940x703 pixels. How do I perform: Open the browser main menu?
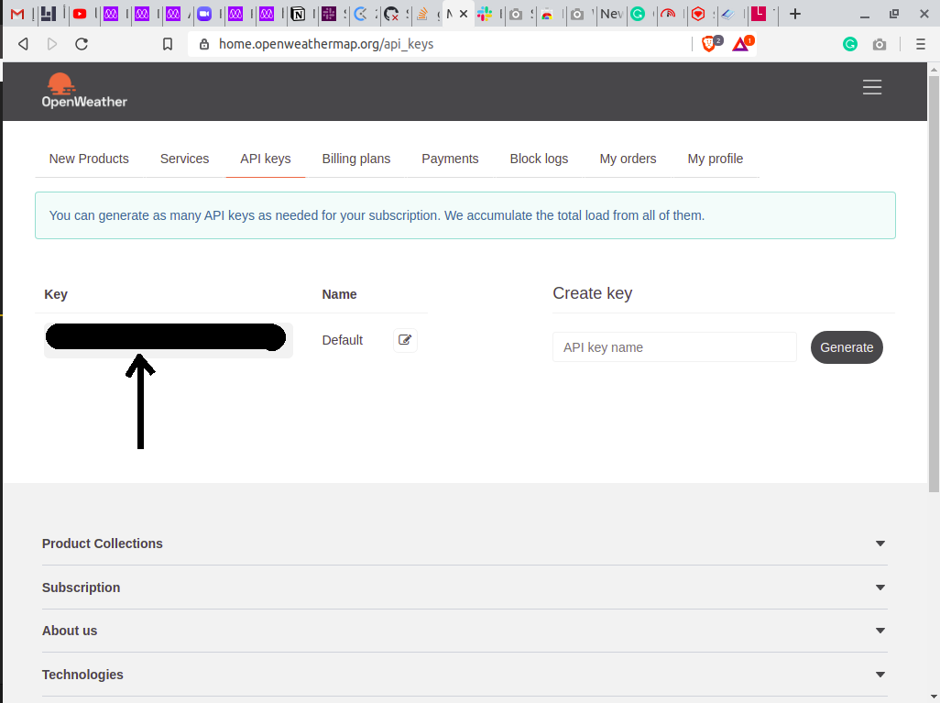[x=921, y=44]
